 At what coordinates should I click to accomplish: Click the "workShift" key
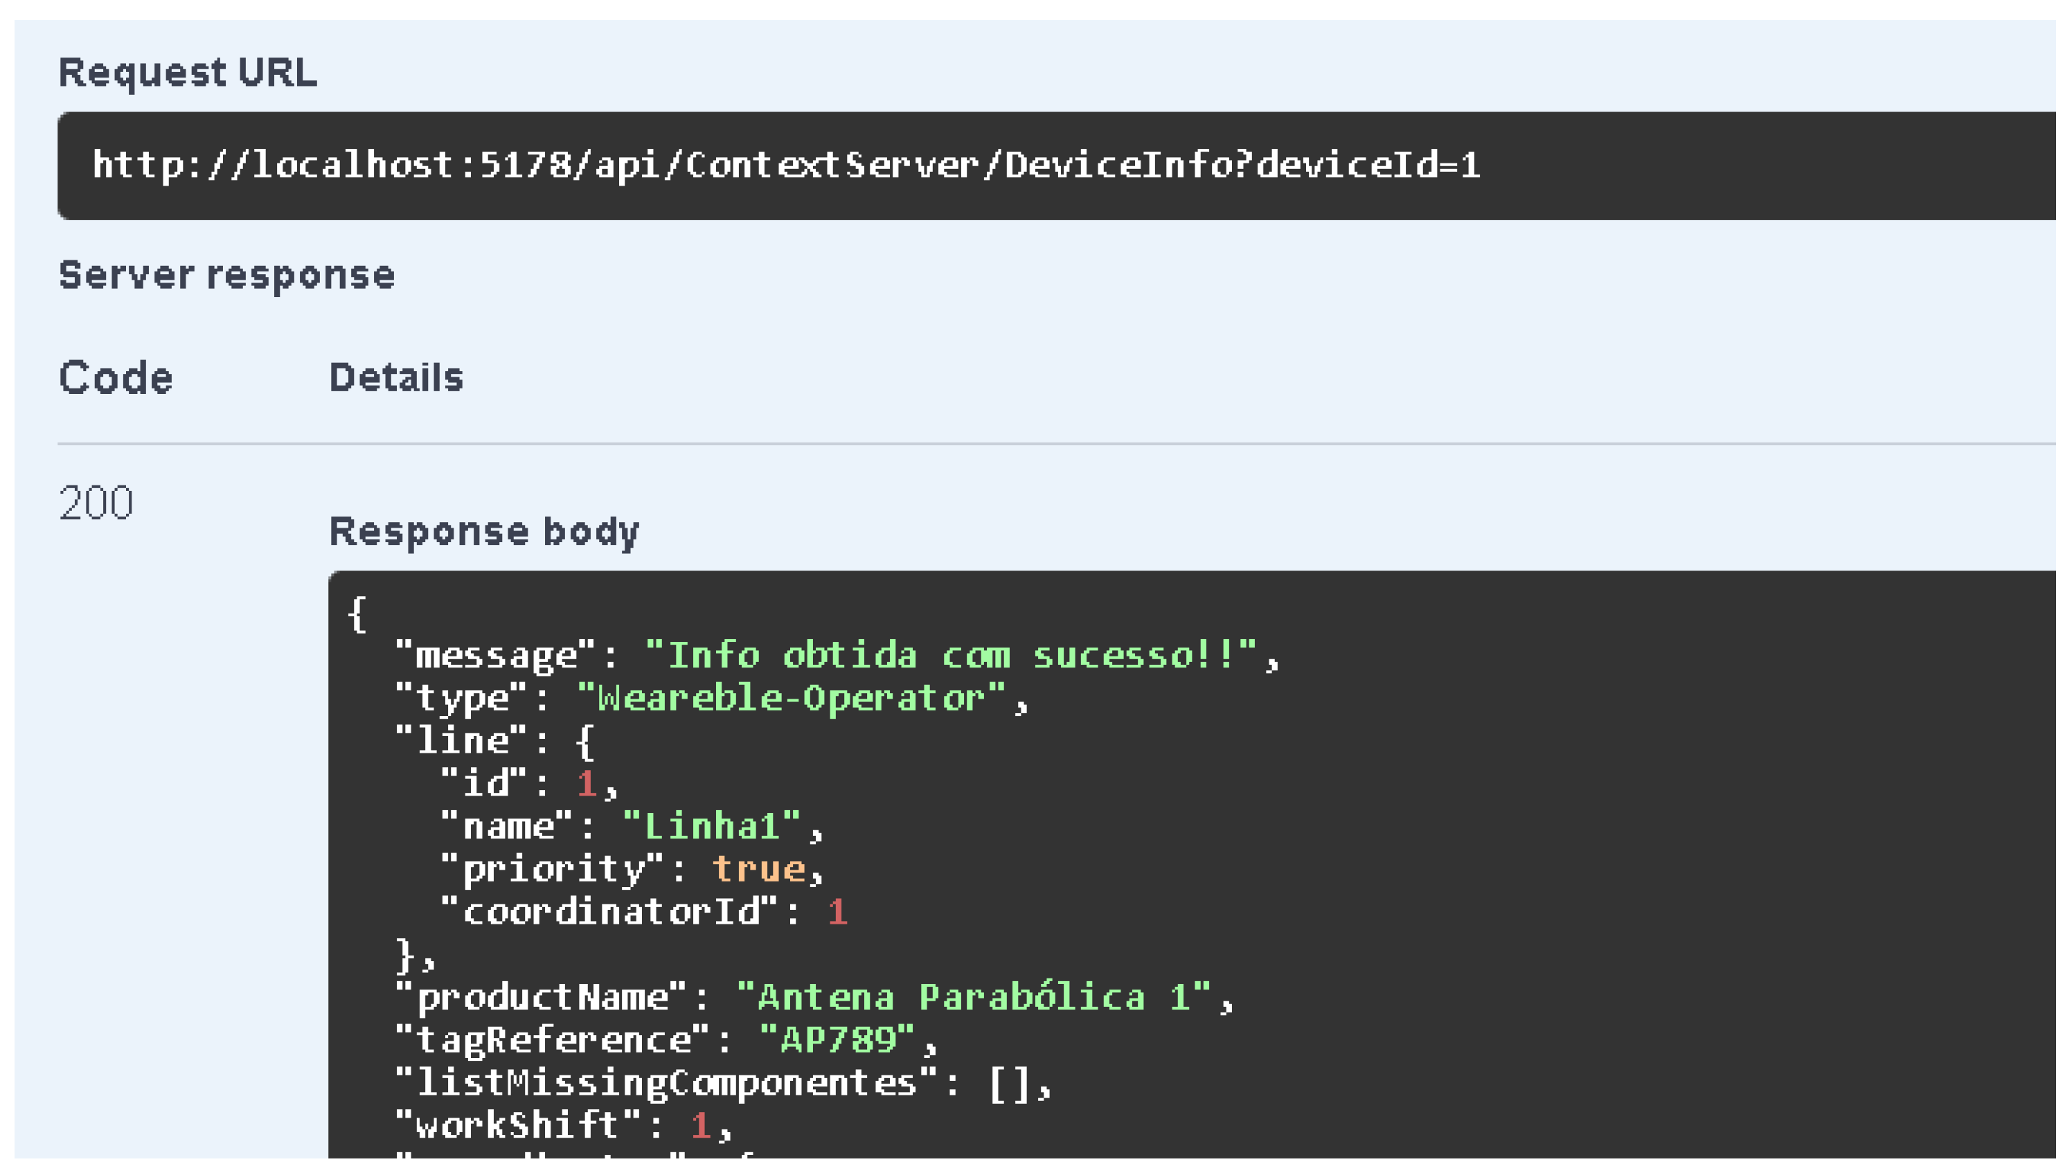517,1125
